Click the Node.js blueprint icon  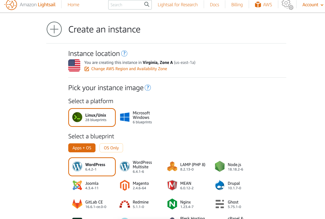(220, 166)
